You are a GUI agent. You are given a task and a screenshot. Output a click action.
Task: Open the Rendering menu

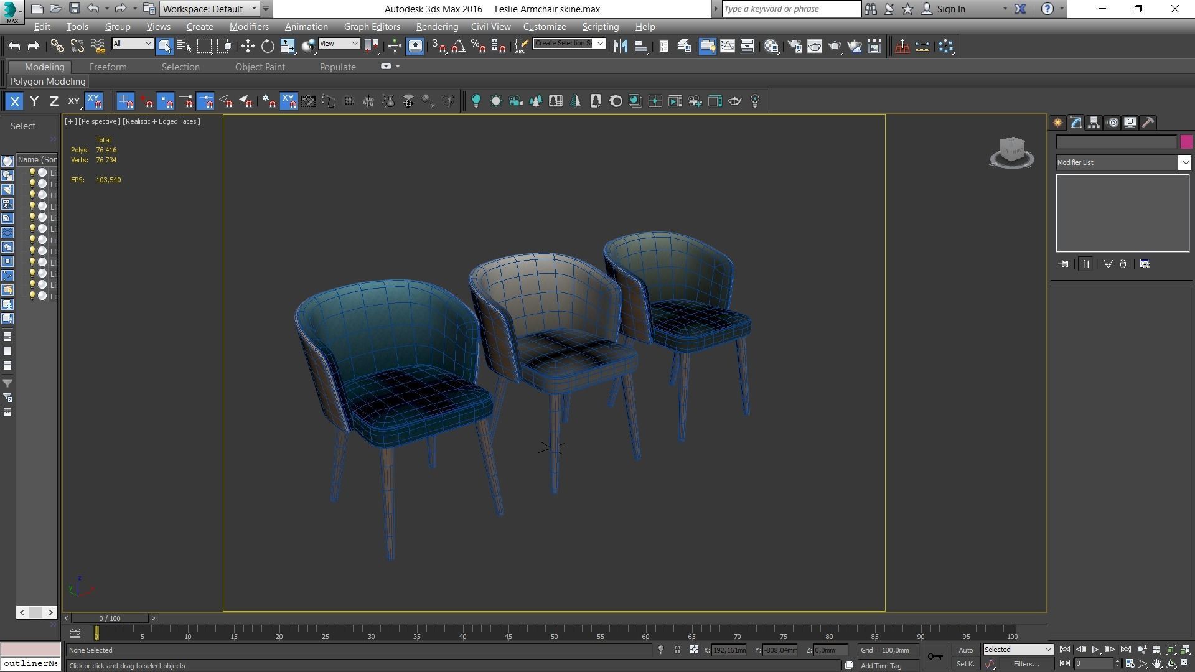(x=437, y=27)
